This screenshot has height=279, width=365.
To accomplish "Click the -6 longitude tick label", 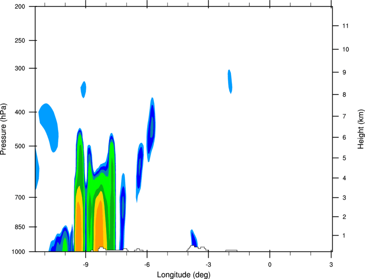I will pyautogui.click(x=147, y=264).
